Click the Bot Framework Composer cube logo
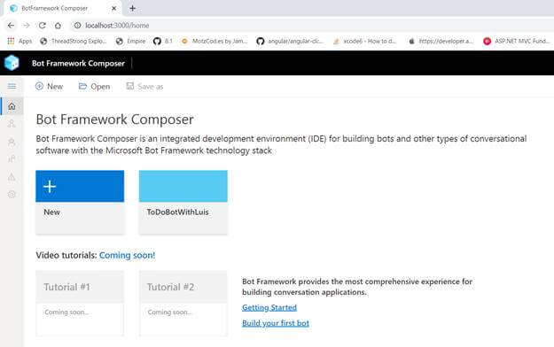 pyautogui.click(x=12, y=63)
